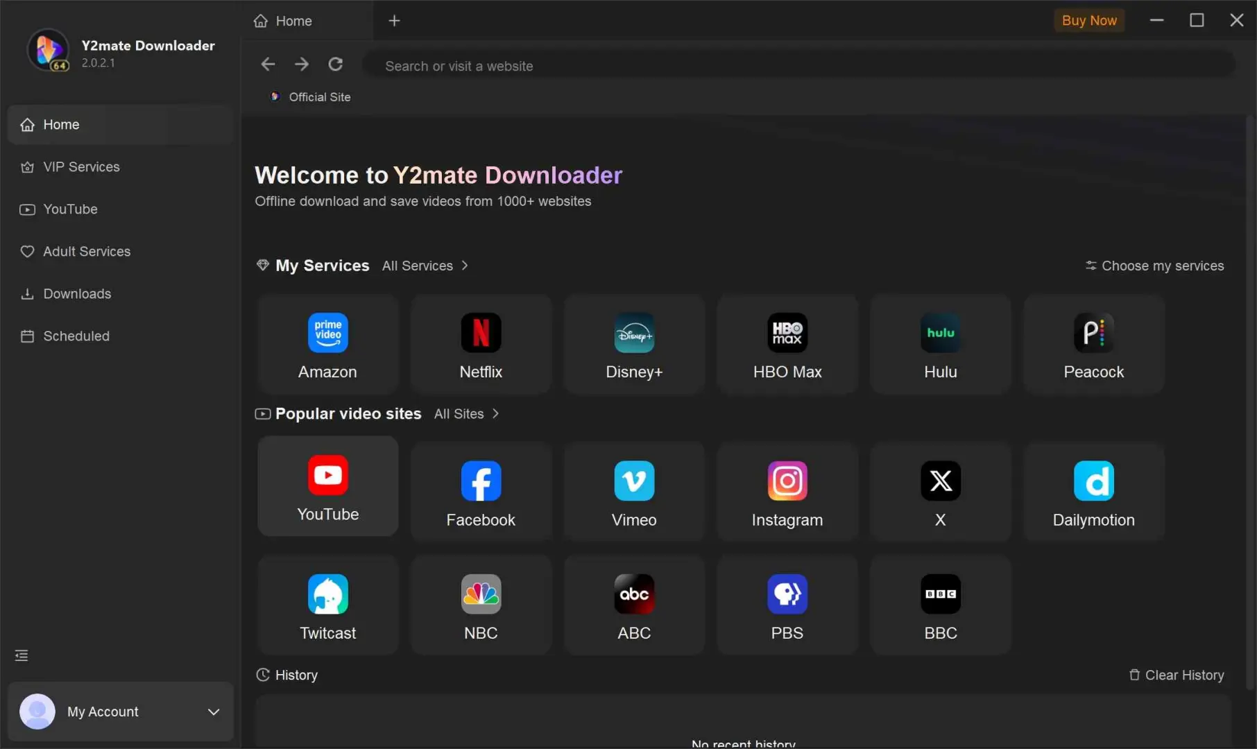1257x749 pixels.
Task: Open the HBO Max service tile
Action: coord(787,345)
